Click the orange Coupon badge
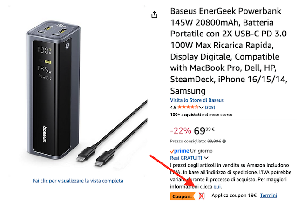 [x=183, y=196]
